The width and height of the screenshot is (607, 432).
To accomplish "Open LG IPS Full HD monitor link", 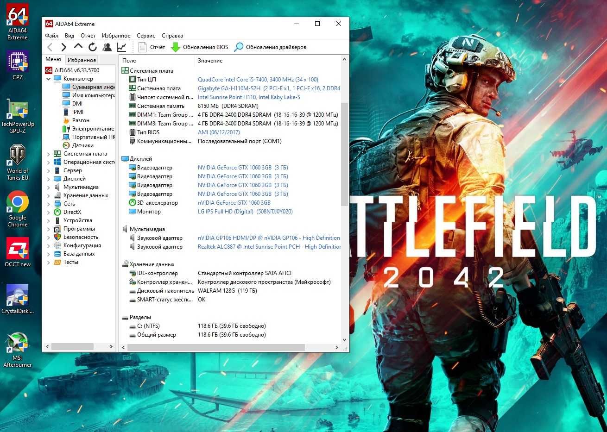I will (245, 212).
